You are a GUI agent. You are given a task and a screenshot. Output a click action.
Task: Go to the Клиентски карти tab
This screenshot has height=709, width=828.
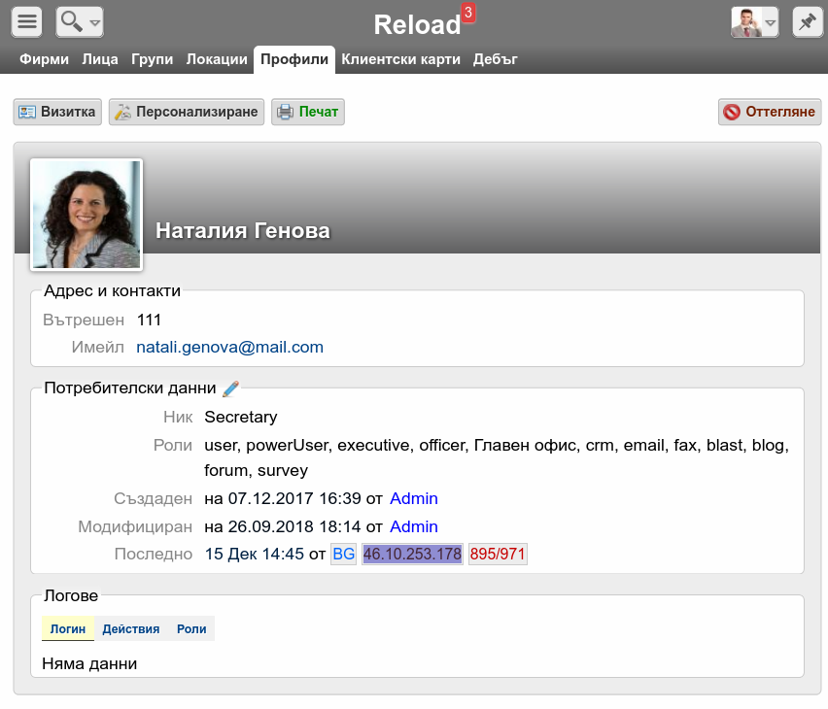click(400, 59)
